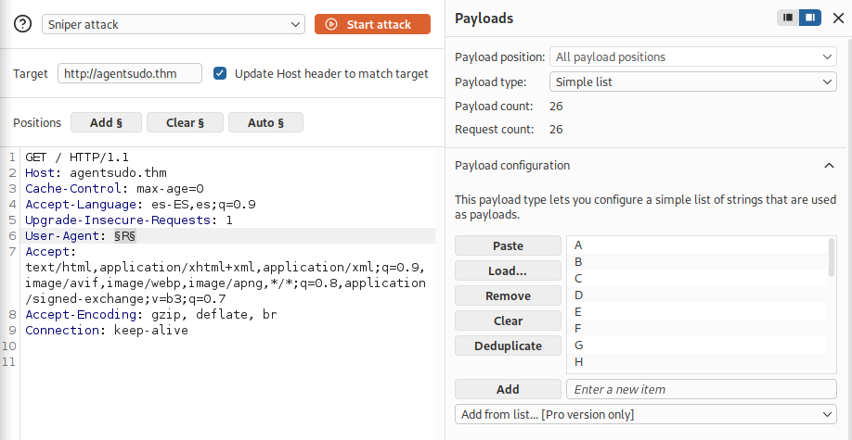The width and height of the screenshot is (852, 440).
Task: Click the Host: agentsudo.thm header line
Action: [x=96, y=173]
